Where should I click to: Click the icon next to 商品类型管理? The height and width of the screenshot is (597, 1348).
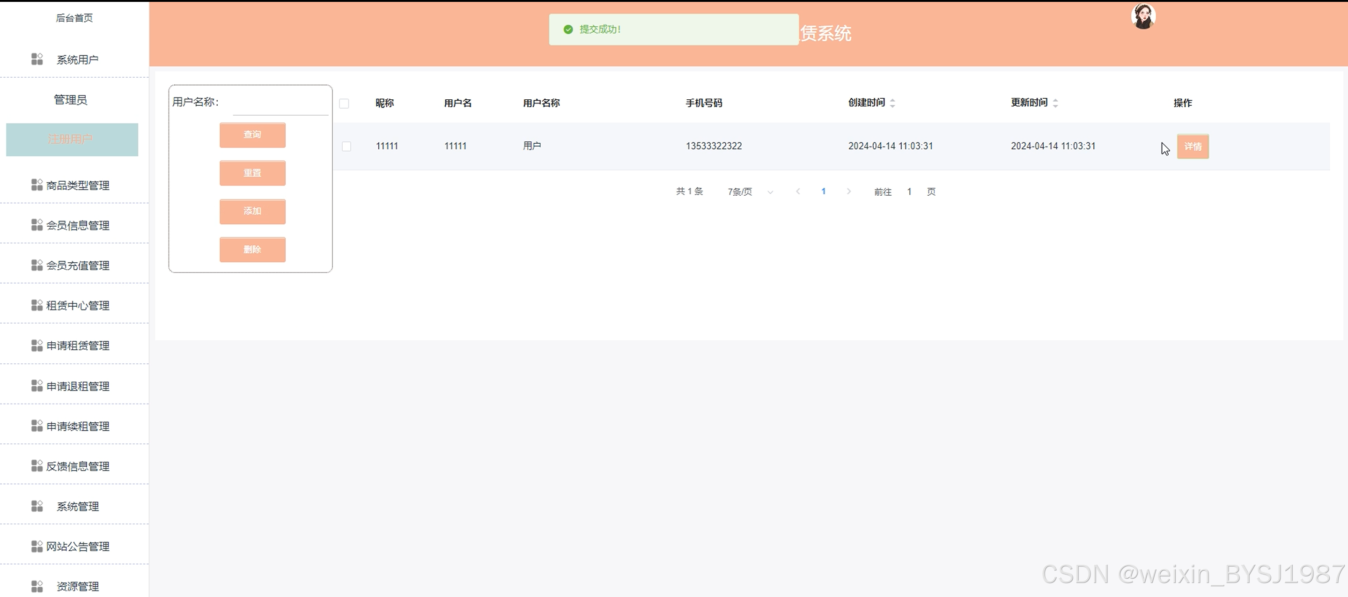click(37, 184)
